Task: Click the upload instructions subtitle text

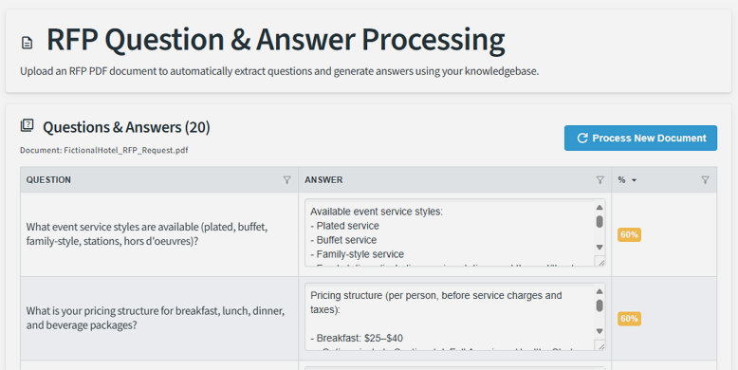Action: point(279,71)
